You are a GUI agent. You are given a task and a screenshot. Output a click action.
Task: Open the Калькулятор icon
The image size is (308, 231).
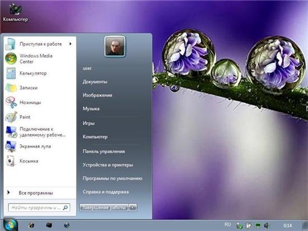click(x=11, y=73)
